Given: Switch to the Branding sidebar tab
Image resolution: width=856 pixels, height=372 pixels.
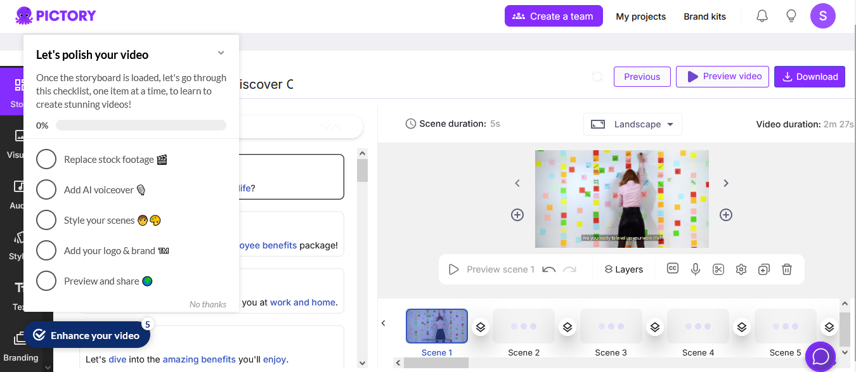Looking at the screenshot, I should (21, 346).
